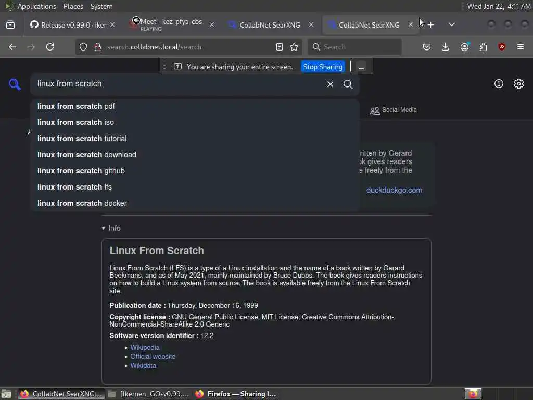Choose suggestion "linux from scratch download"
Screen dimensions: 533x400
pyautogui.click(x=195, y=155)
